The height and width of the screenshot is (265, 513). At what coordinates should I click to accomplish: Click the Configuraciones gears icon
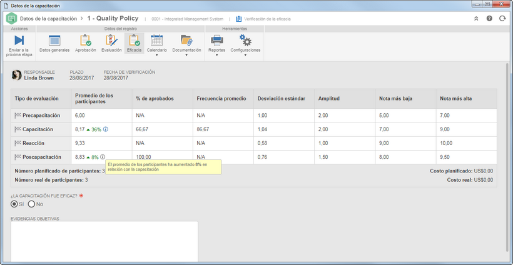(x=245, y=40)
